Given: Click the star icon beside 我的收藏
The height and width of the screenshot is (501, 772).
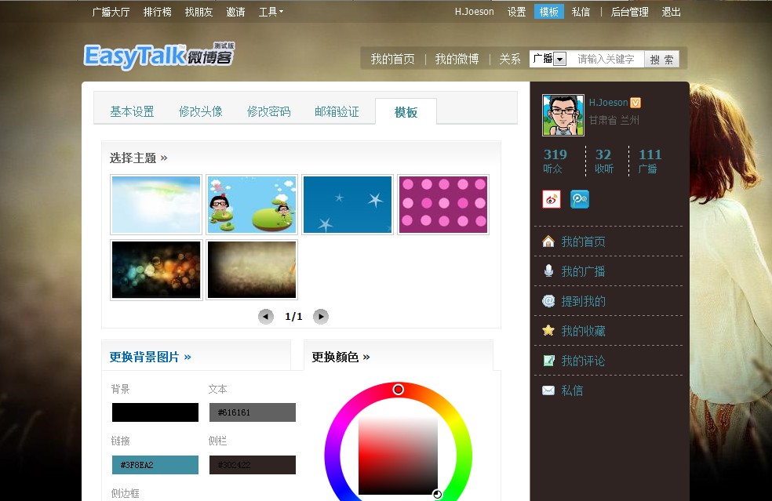Looking at the screenshot, I should point(548,330).
